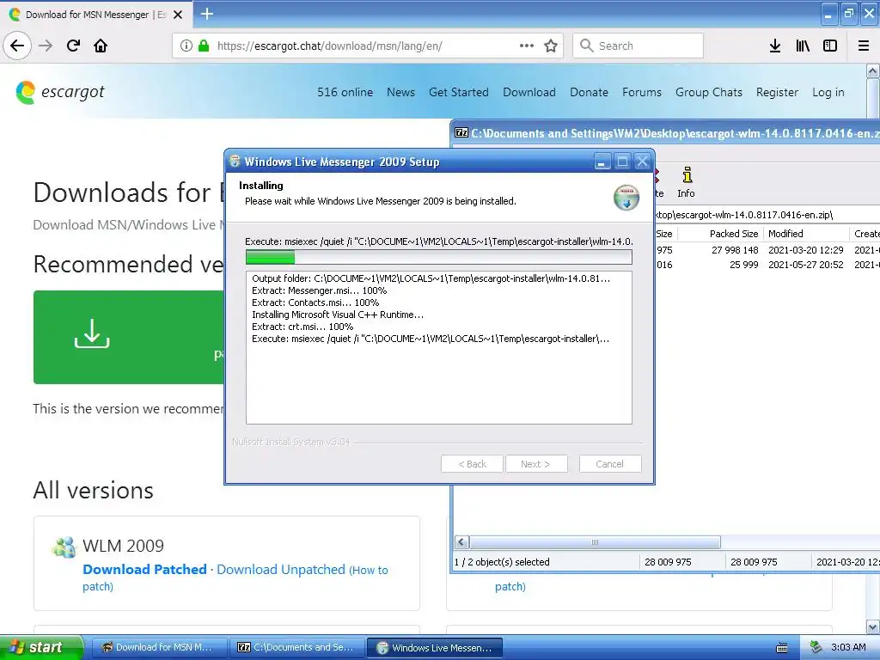Click the Firefox Search input field
This screenshot has height=660, width=880.
point(639,46)
